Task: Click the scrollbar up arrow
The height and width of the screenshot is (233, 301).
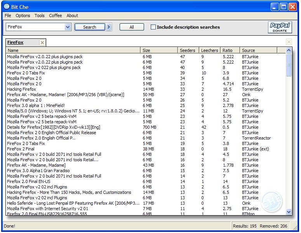Action: [289, 50]
